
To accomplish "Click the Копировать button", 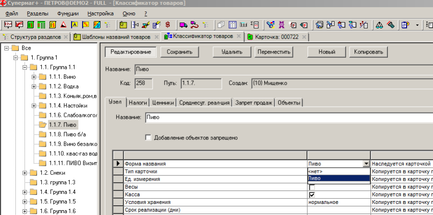I will pos(369,52).
